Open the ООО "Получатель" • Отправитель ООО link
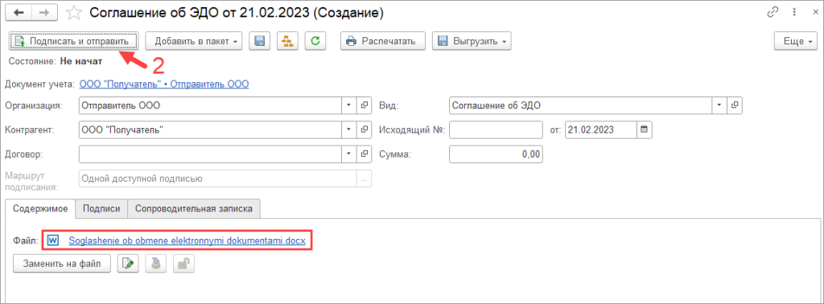The width and height of the screenshot is (824, 304). click(164, 84)
